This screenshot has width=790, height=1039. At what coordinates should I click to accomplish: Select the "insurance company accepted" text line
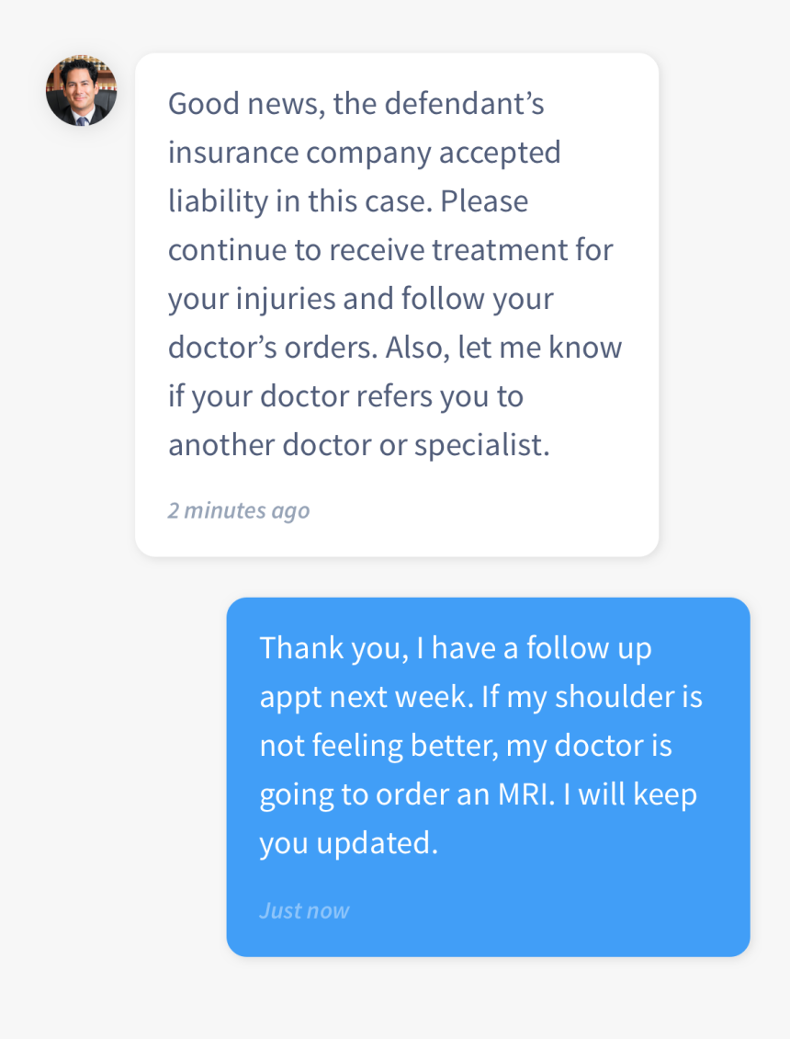364,153
